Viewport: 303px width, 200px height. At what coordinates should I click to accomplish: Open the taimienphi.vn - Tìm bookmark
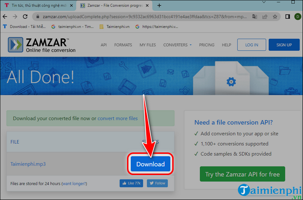tap(73, 26)
